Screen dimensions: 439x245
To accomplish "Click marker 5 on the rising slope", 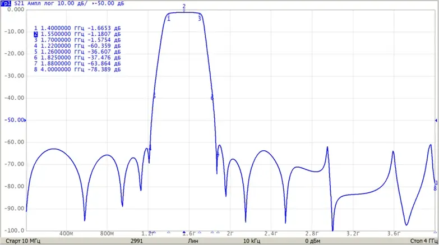I will click(x=154, y=96).
